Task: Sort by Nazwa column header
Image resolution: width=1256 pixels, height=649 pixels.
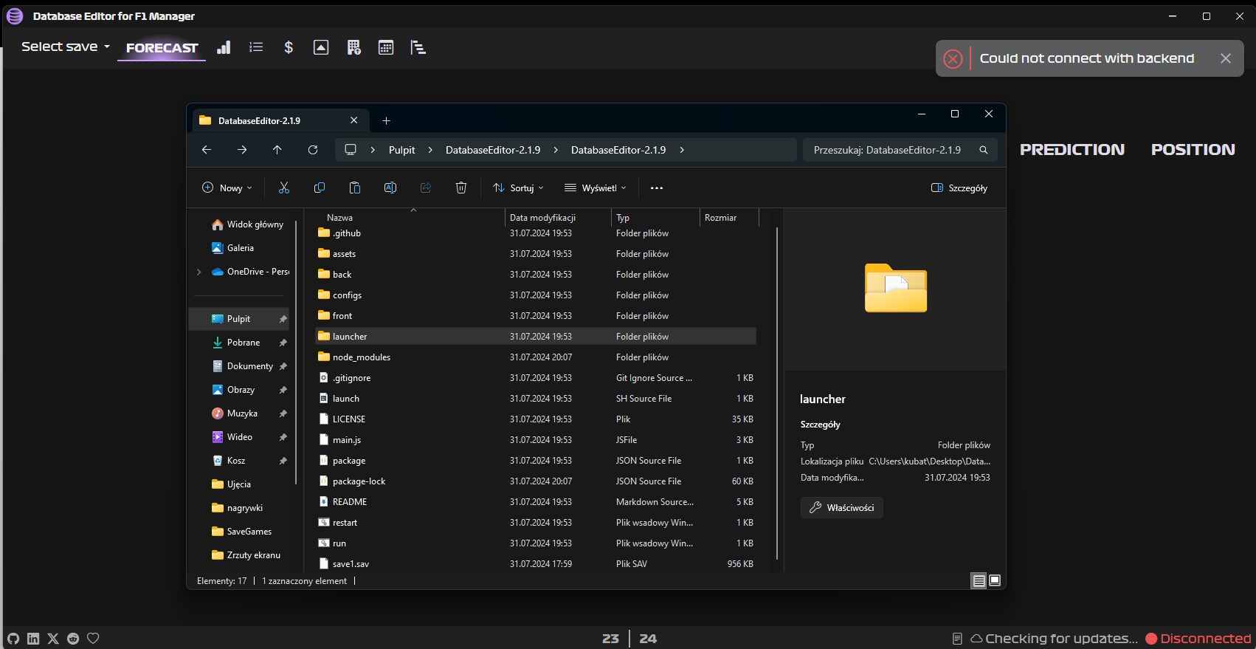Action: 412,218
